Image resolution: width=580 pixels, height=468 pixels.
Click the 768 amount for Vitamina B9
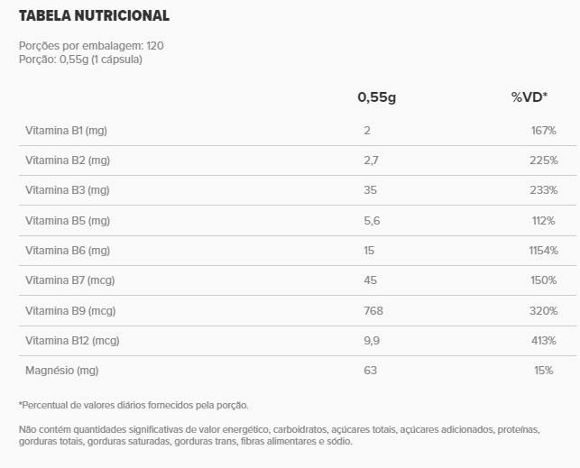tap(373, 310)
